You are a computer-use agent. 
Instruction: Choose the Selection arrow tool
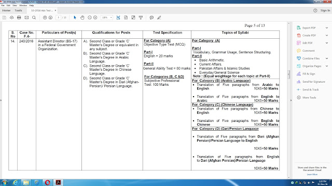[75, 18]
